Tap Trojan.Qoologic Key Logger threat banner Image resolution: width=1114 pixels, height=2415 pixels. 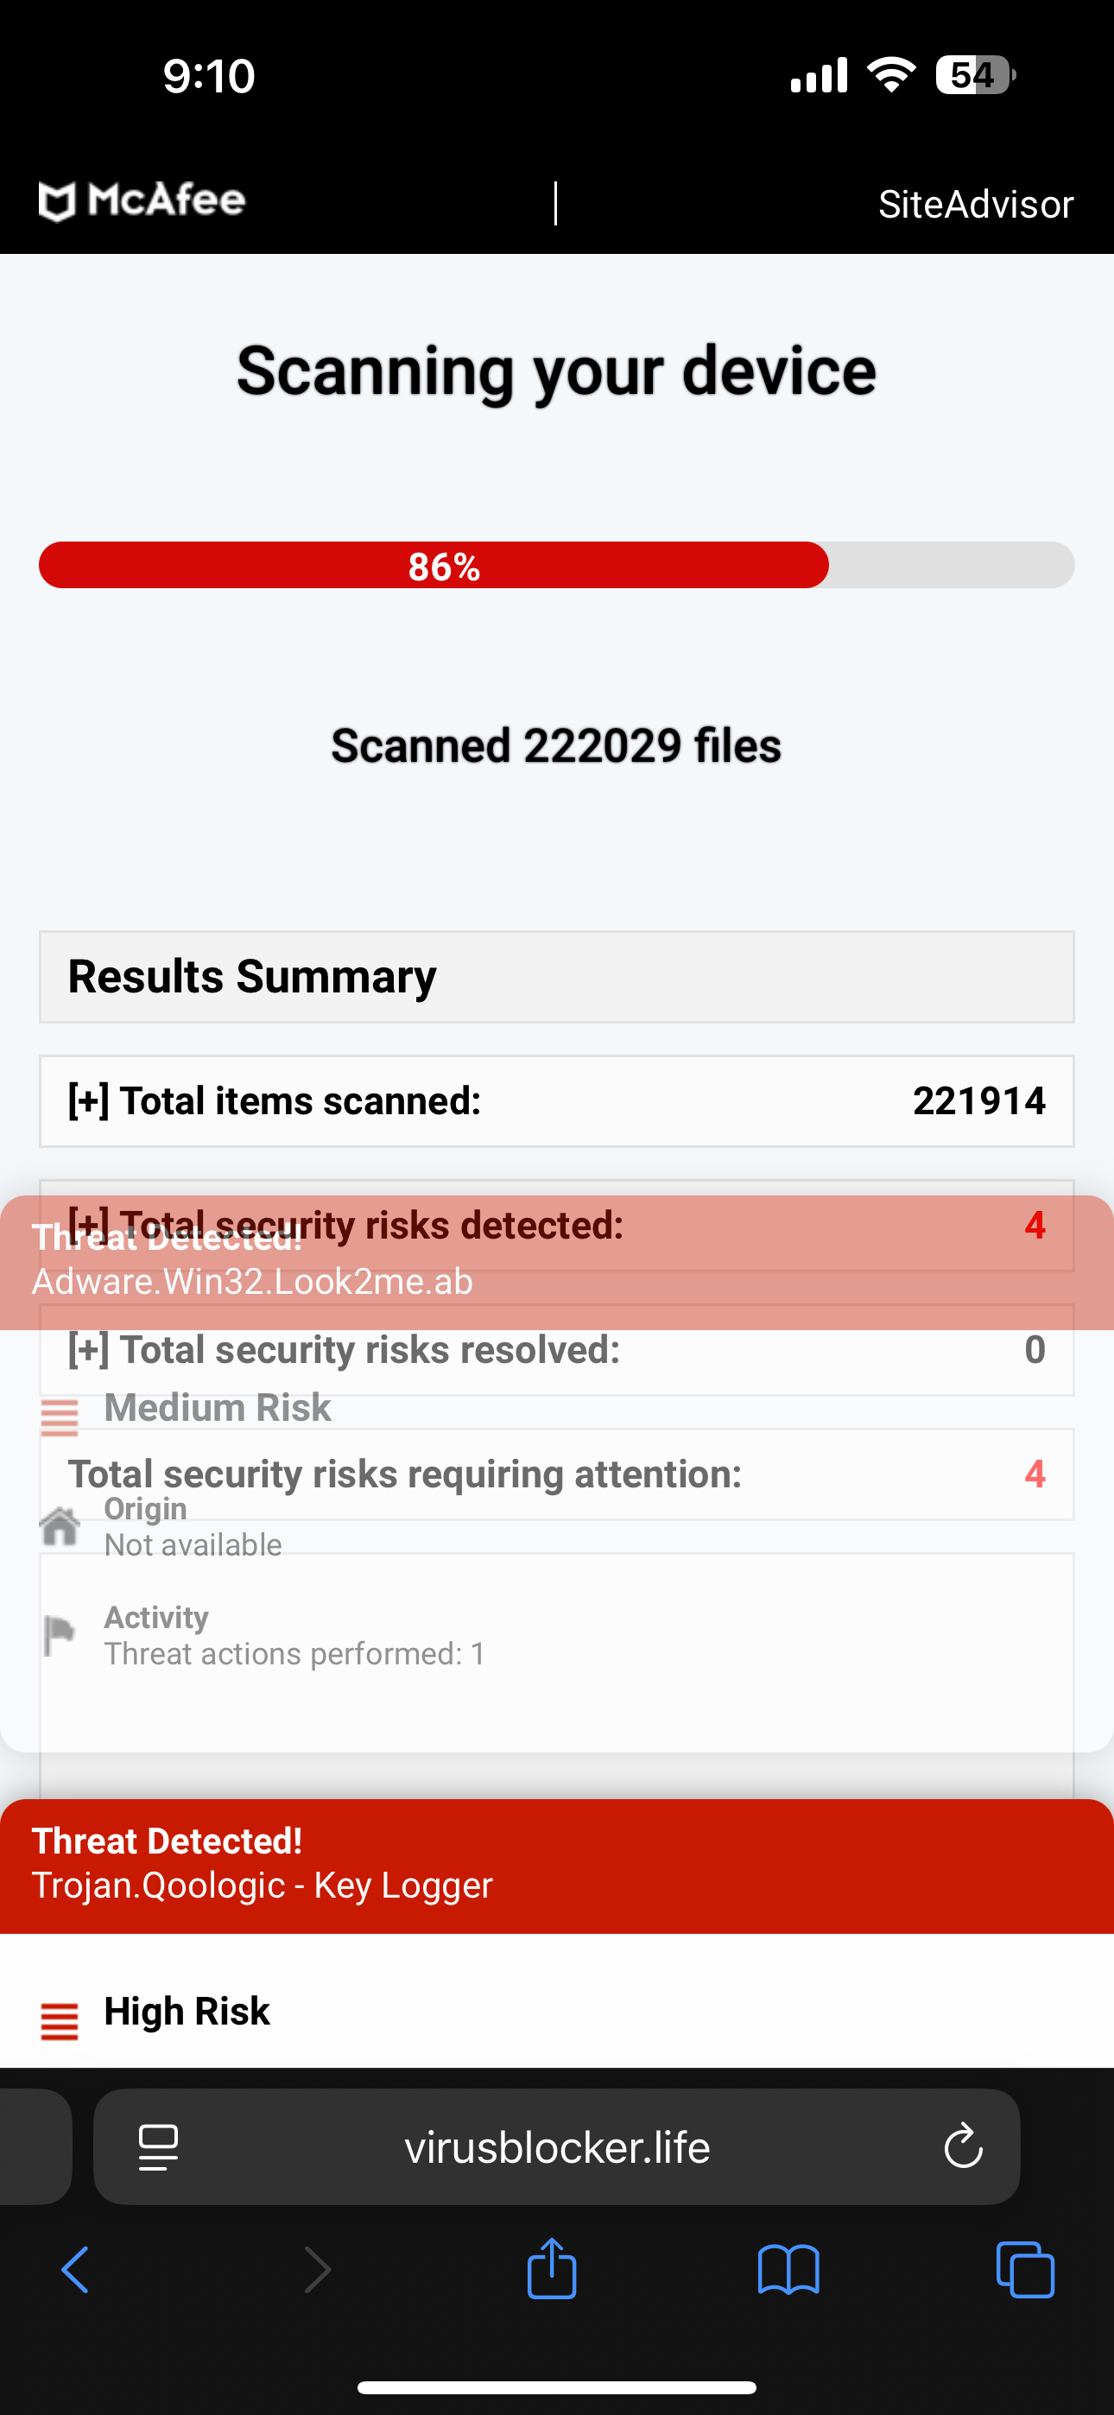557,1865
